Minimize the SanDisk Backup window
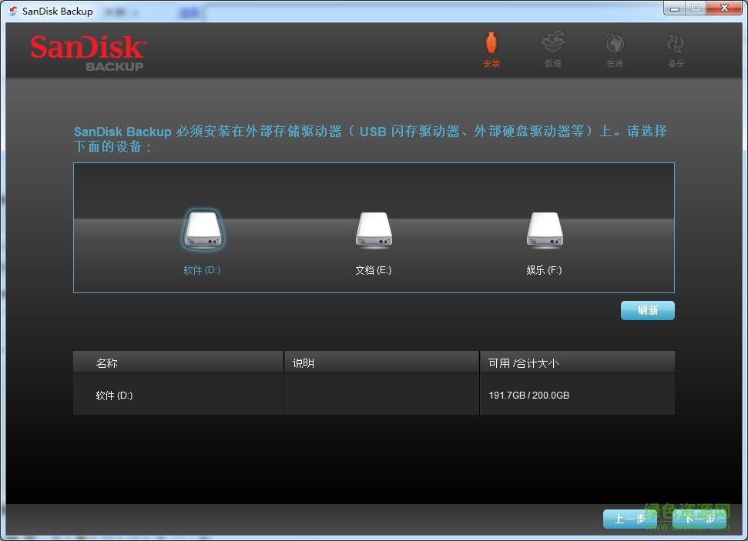This screenshot has width=748, height=541. click(x=673, y=8)
